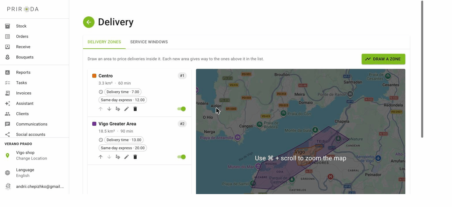
Task: Select the Delivery Zones tab
Action: click(x=104, y=42)
